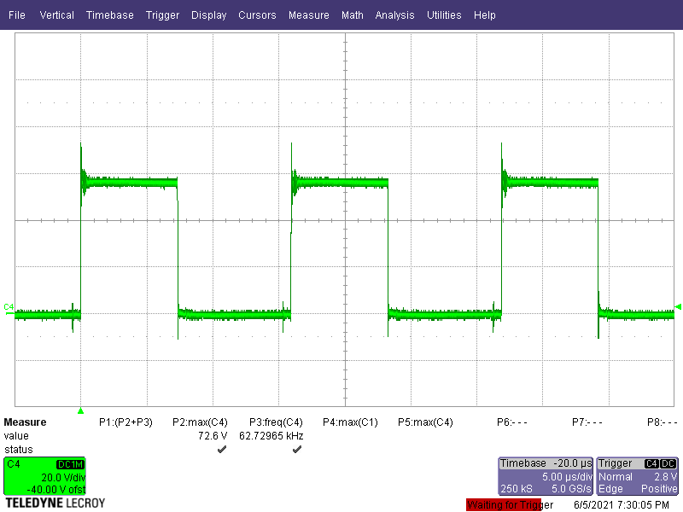Open the Trigger menu

(162, 15)
